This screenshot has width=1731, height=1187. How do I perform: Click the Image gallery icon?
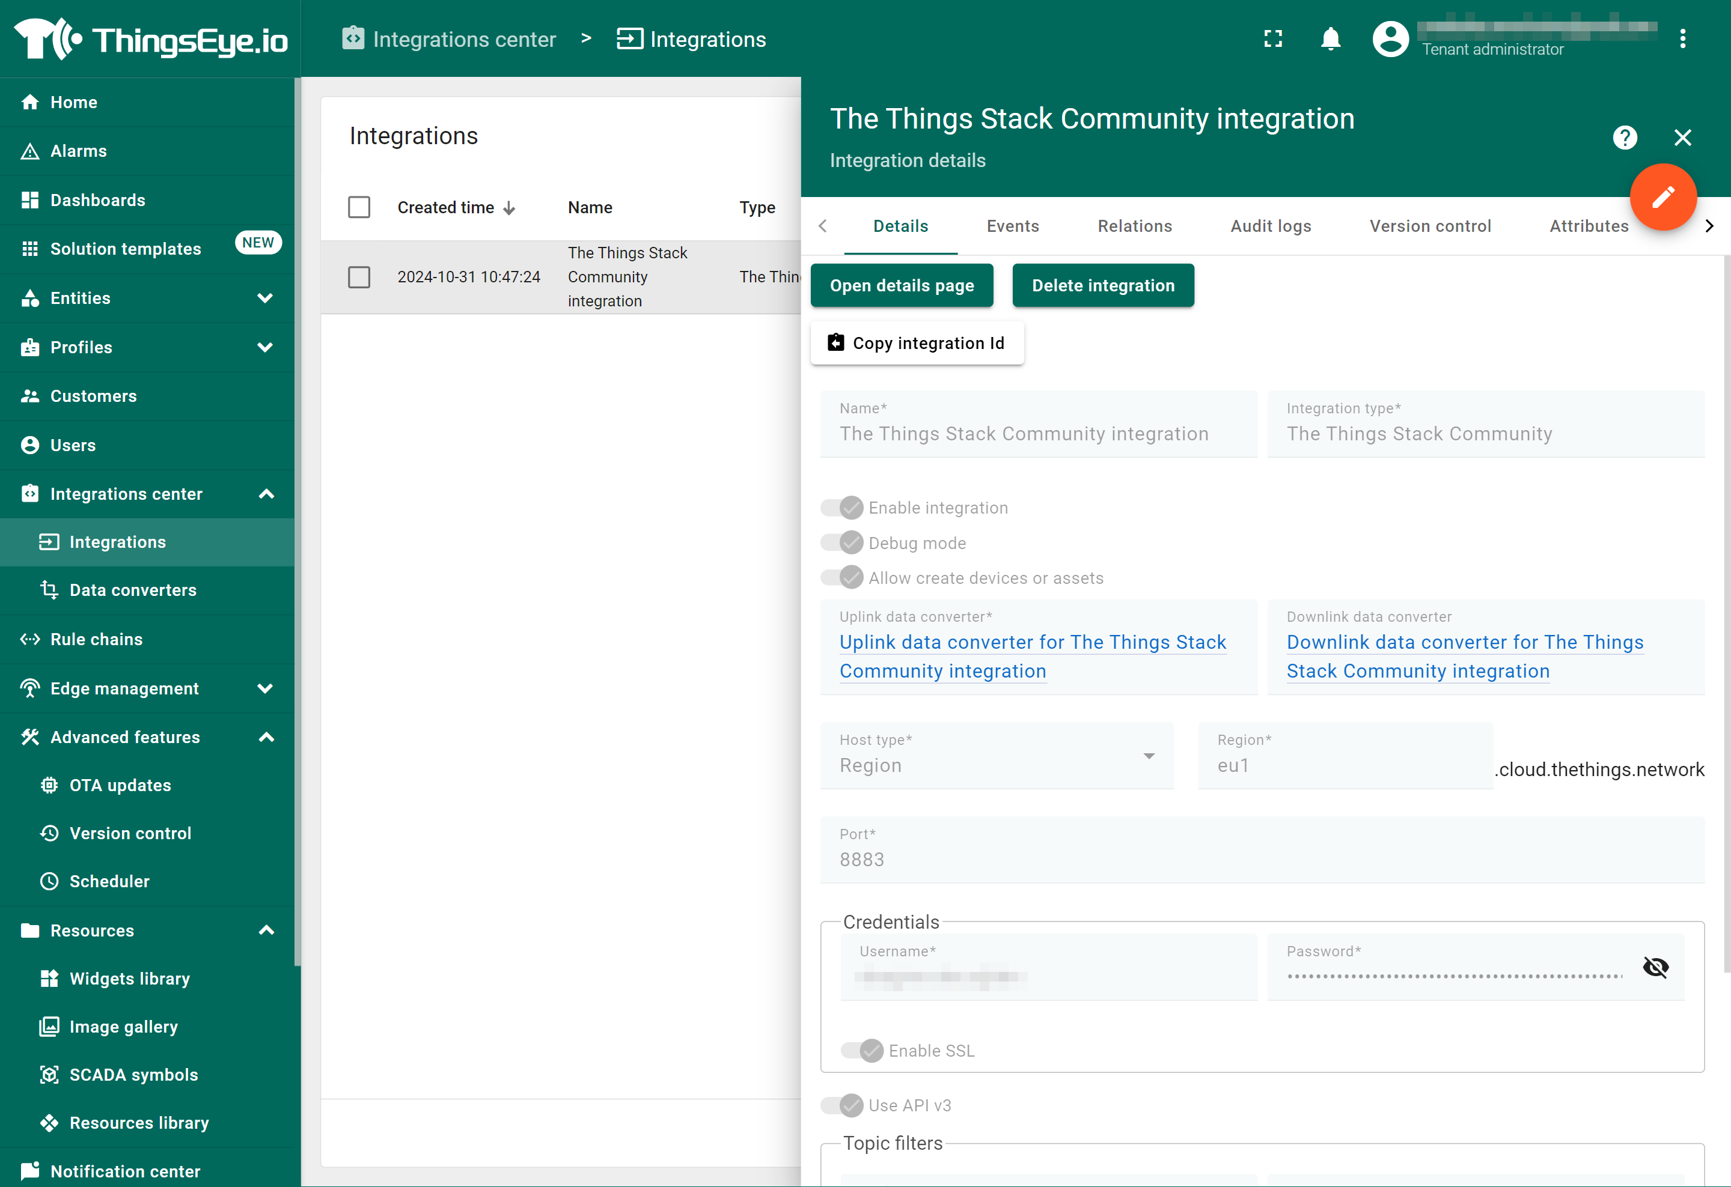coord(49,1027)
